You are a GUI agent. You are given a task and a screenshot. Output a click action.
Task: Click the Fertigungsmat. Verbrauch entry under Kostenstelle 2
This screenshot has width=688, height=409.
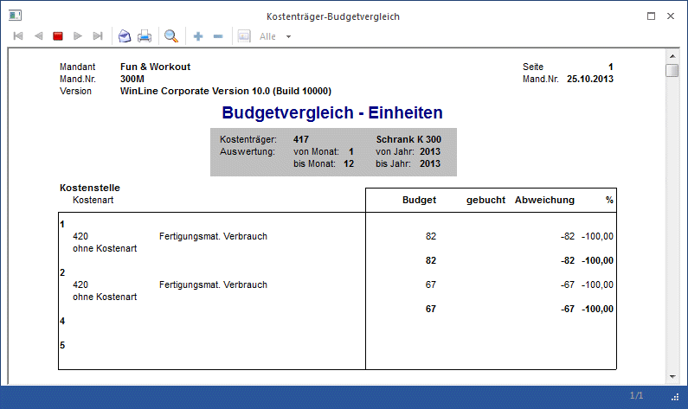pyautogui.click(x=213, y=285)
